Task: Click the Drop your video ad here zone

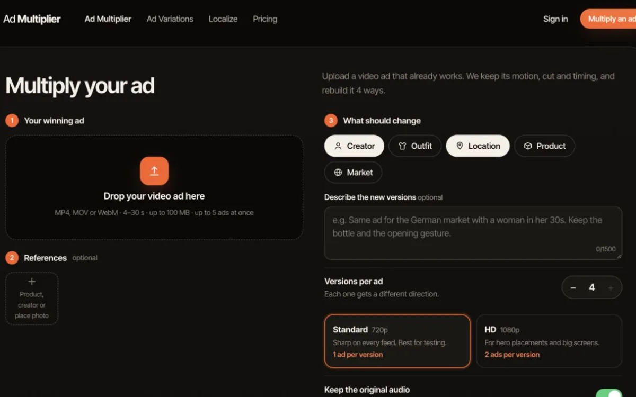Action: (x=154, y=187)
